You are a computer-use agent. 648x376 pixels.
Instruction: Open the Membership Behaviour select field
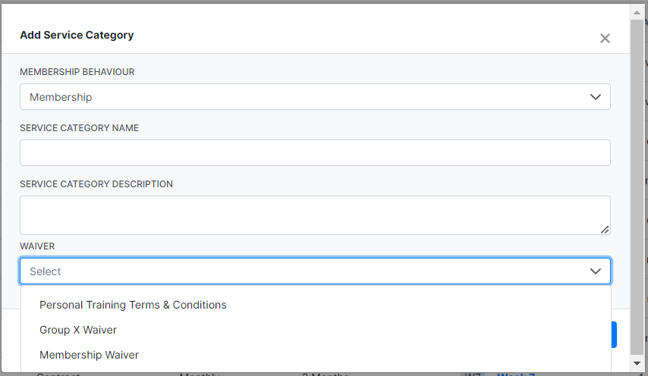coord(304,97)
